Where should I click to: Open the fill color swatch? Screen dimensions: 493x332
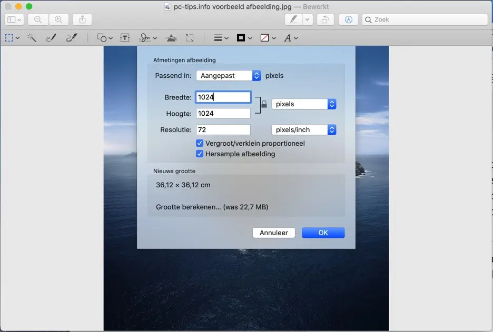coord(265,38)
